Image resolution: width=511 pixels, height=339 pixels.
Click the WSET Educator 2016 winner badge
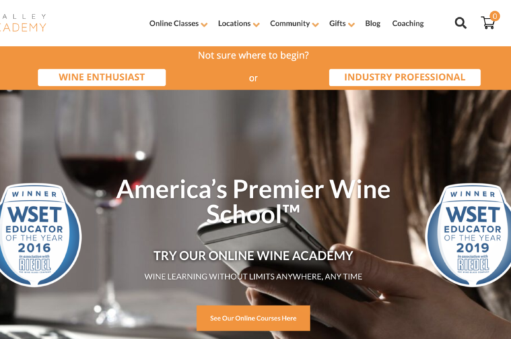[38, 235]
